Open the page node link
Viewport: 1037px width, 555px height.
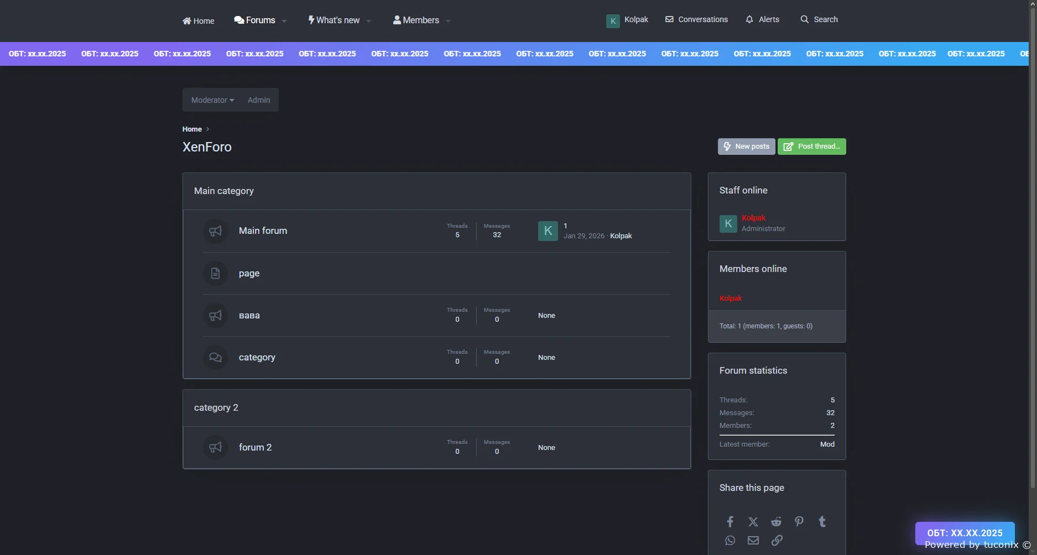[249, 273]
